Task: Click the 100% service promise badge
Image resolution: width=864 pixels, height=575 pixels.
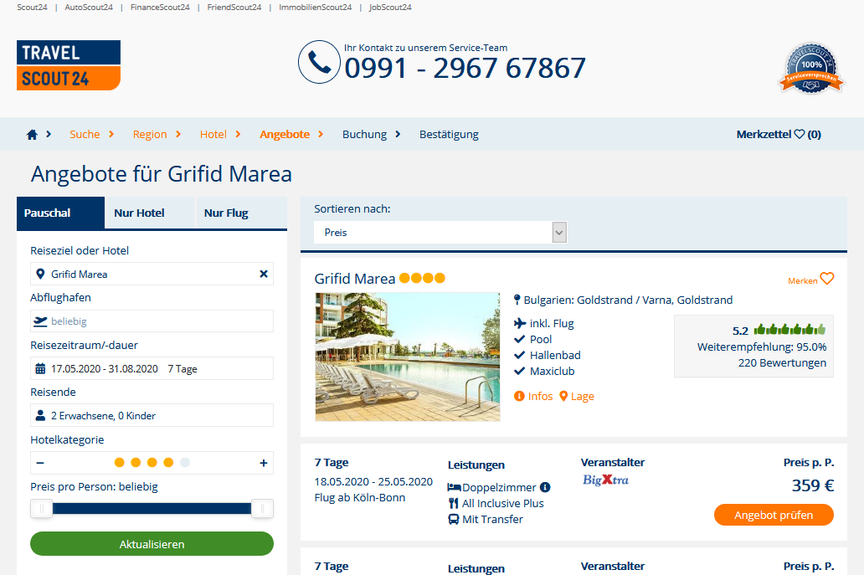Action: pos(811,69)
